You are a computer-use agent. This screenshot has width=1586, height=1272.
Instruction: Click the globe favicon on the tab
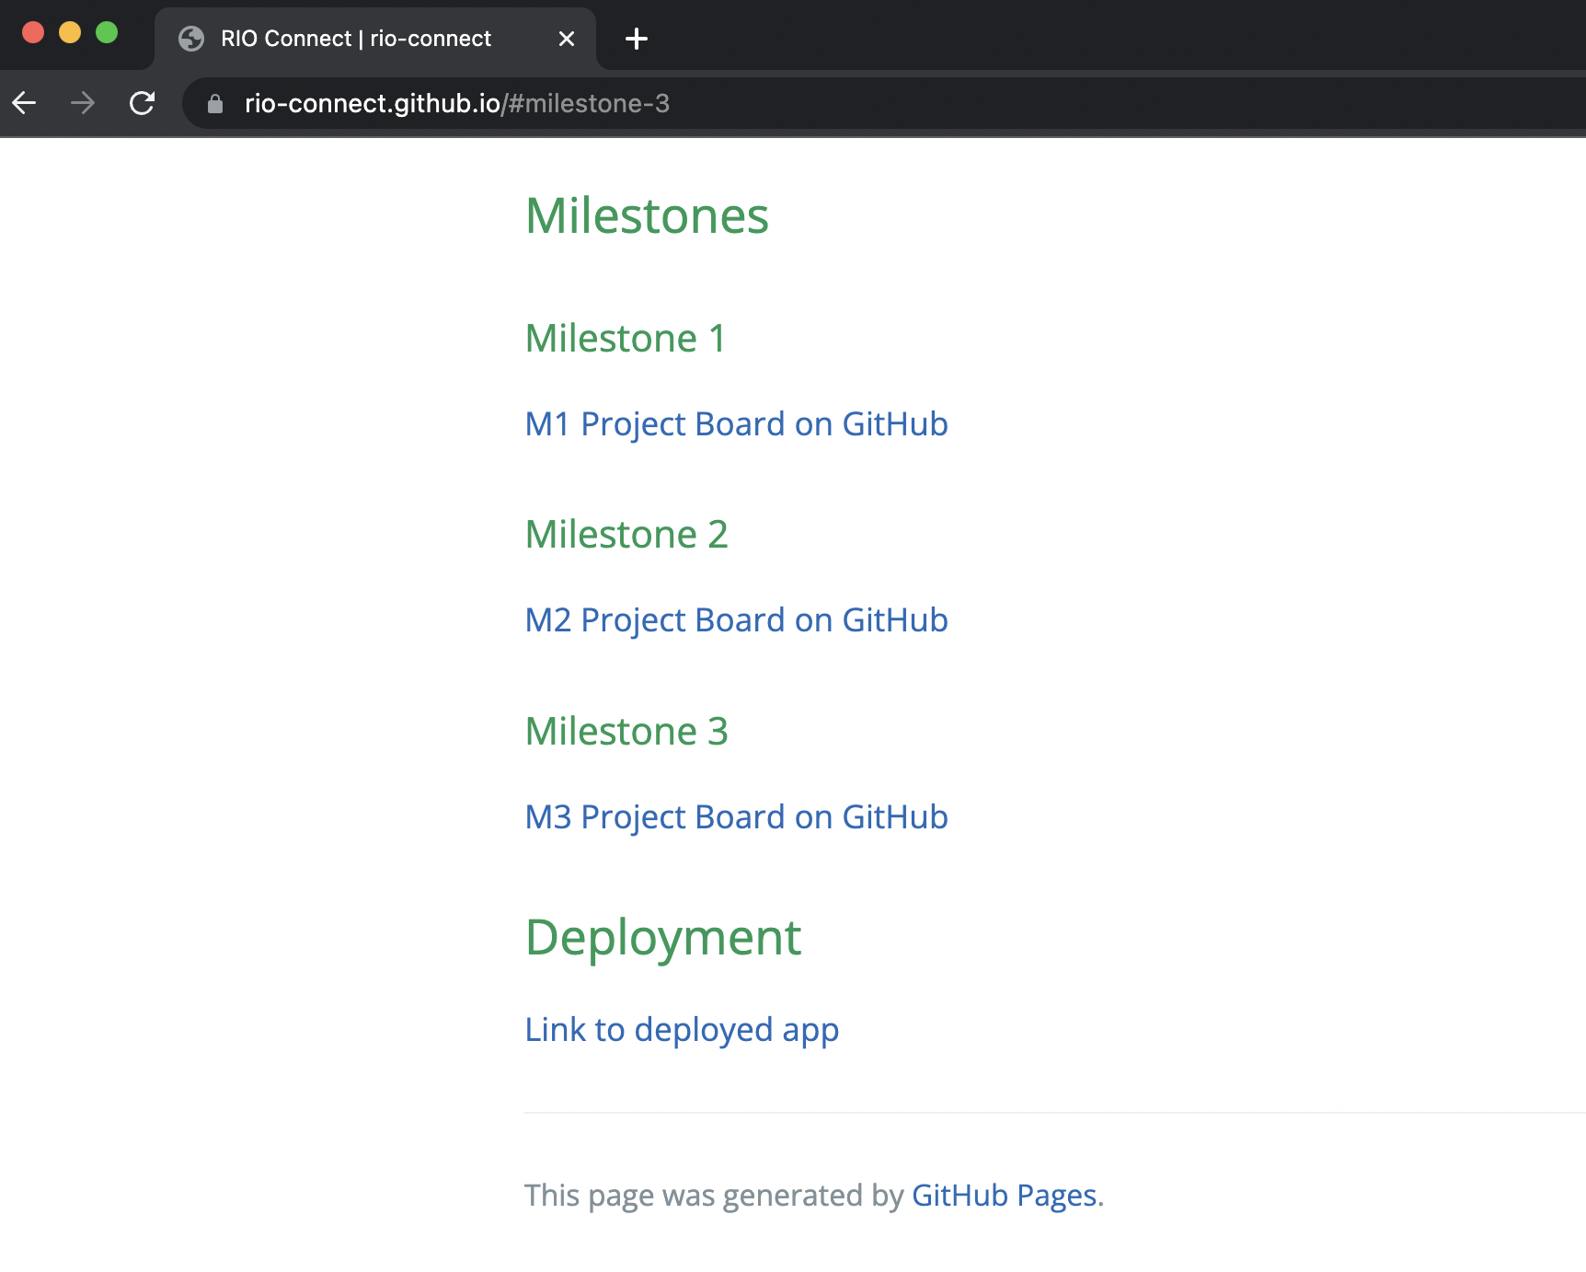pos(191,39)
